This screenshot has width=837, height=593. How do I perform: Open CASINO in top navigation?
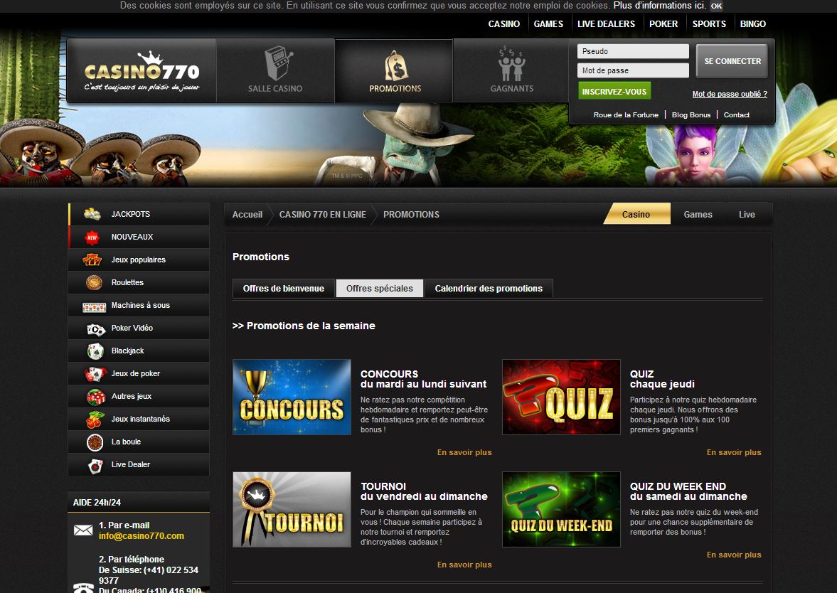(x=504, y=24)
